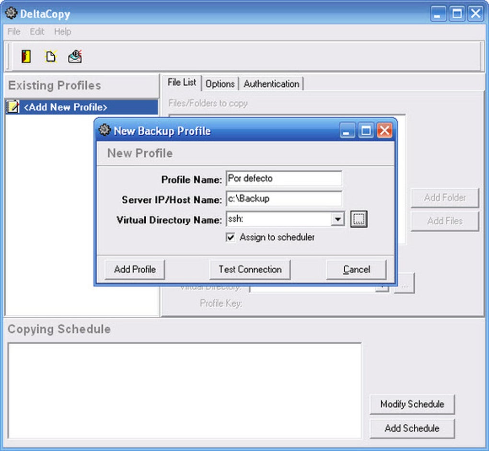This screenshot has height=451, width=489.
Task: Maximize the DeltaCopy main window
Action: tap(457, 13)
